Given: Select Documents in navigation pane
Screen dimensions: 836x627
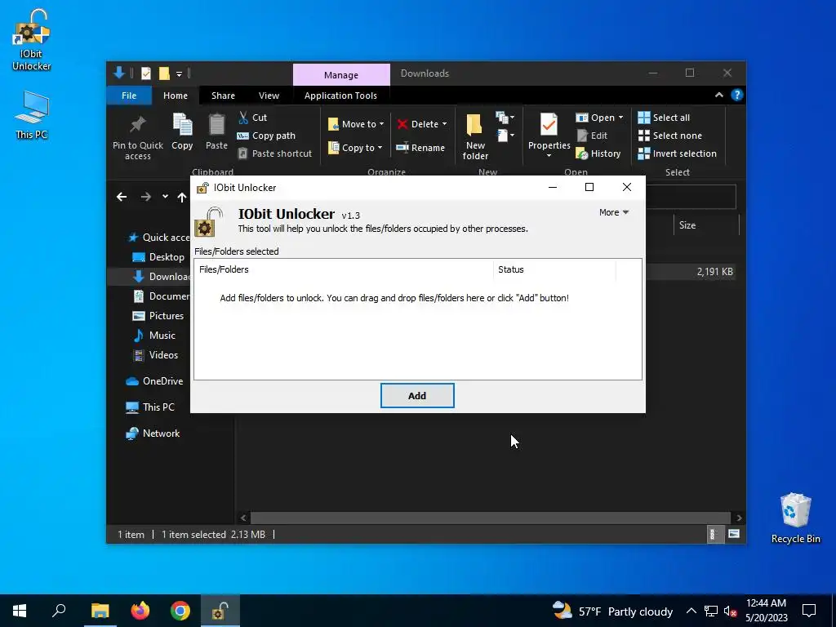Looking at the screenshot, I should click(x=162, y=296).
